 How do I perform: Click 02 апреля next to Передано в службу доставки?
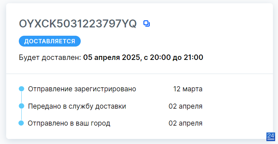click(186, 106)
